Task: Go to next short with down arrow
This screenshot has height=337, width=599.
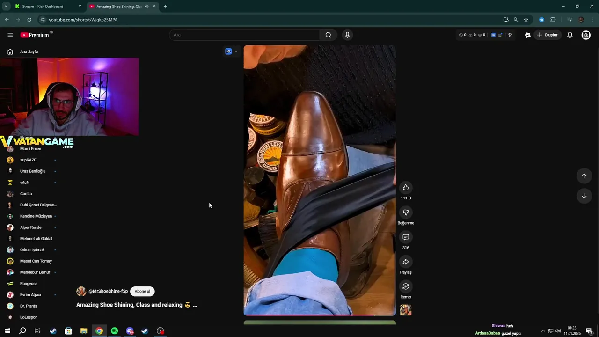Action: [584, 196]
